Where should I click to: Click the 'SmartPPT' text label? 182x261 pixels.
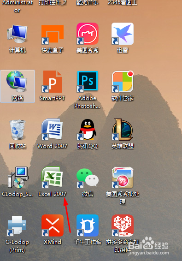pyautogui.click(x=52, y=98)
